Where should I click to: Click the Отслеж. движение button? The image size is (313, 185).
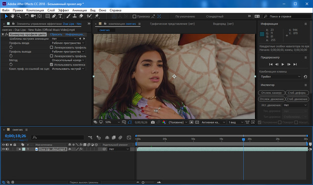point(271,99)
